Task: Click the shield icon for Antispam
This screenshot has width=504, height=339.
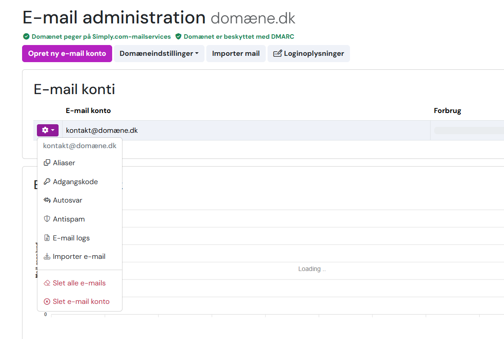Action: point(47,219)
